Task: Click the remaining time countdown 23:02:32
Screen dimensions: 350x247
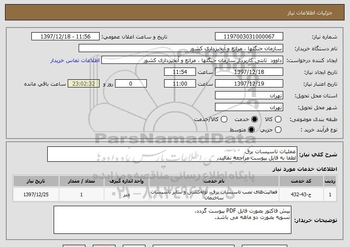Action: point(84,84)
